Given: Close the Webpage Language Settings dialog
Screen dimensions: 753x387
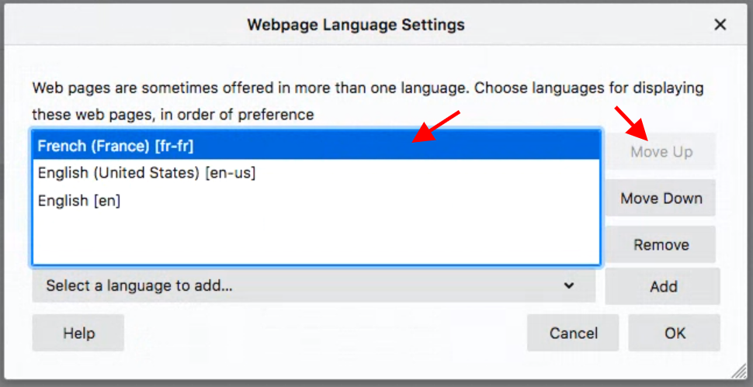Looking at the screenshot, I should (x=720, y=25).
